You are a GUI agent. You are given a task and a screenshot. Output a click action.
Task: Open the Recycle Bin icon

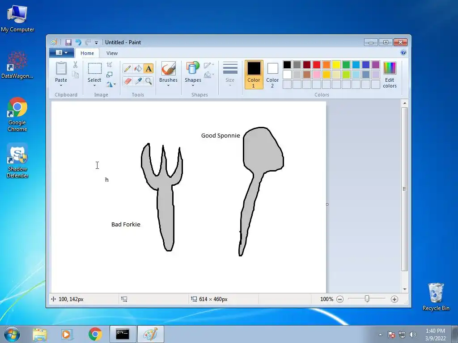pyautogui.click(x=436, y=297)
